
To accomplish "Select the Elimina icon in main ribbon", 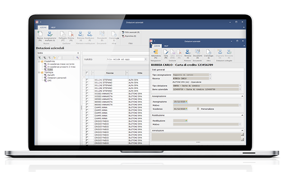I will click(71, 34).
